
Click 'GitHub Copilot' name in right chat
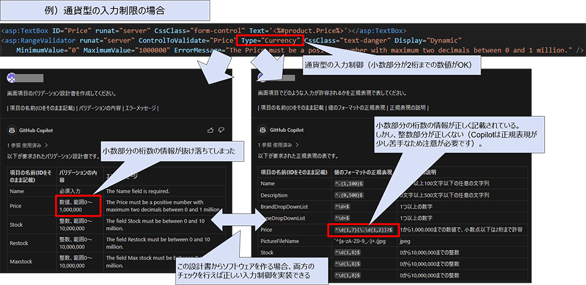click(287, 130)
